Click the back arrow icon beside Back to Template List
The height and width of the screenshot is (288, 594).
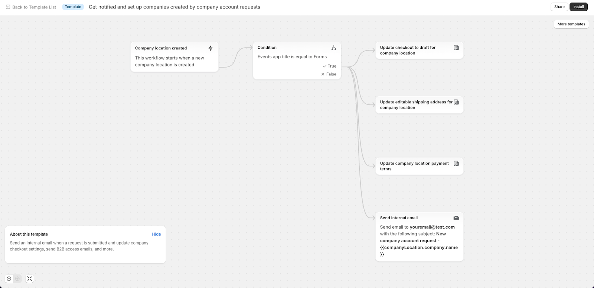[x=8, y=7]
